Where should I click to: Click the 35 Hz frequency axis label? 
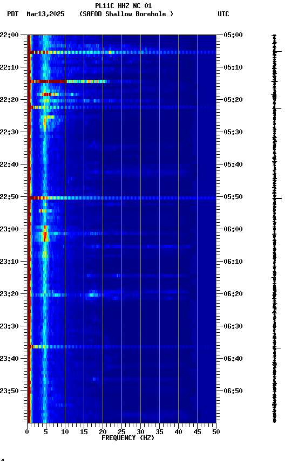(159, 432)
